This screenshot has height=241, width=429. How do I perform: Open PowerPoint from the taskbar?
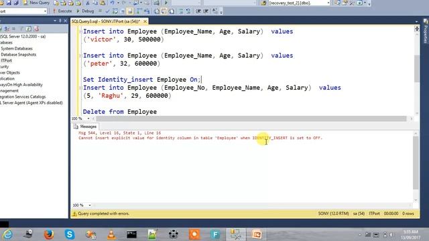pyautogui.click(x=256, y=234)
